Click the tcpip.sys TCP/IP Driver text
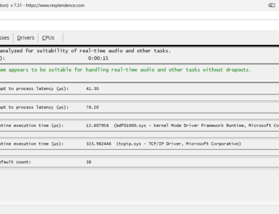The width and height of the screenshot is (279, 214). (179, 144)
